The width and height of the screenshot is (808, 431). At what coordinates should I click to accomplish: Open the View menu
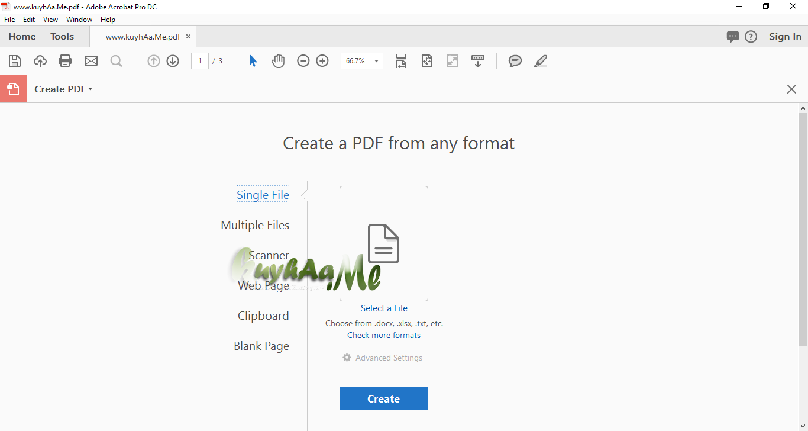[51, 20]
